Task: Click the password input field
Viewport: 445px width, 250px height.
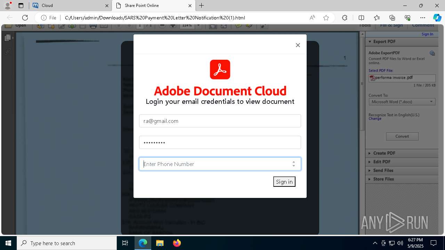Action: pos(220,142)
